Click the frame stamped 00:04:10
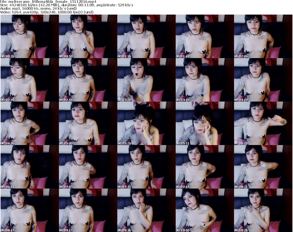This screenshot has height=232, width=293. coord(263,80)
